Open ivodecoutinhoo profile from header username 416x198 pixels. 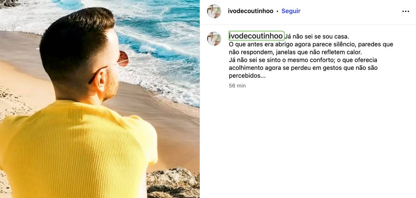(x=251, y=11)
